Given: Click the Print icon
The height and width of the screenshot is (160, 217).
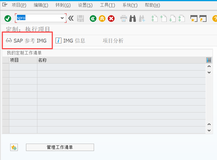Looking at the screenshot, I should coord(124,18).
